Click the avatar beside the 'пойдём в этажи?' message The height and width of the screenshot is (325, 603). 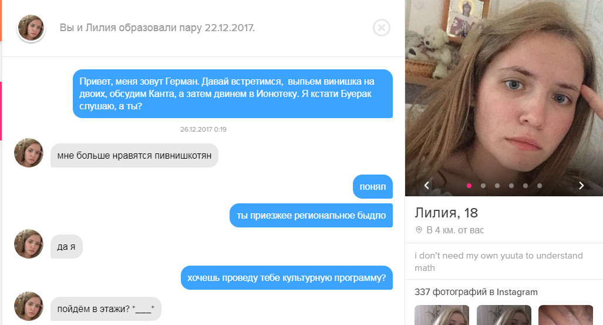pos(29,306)
